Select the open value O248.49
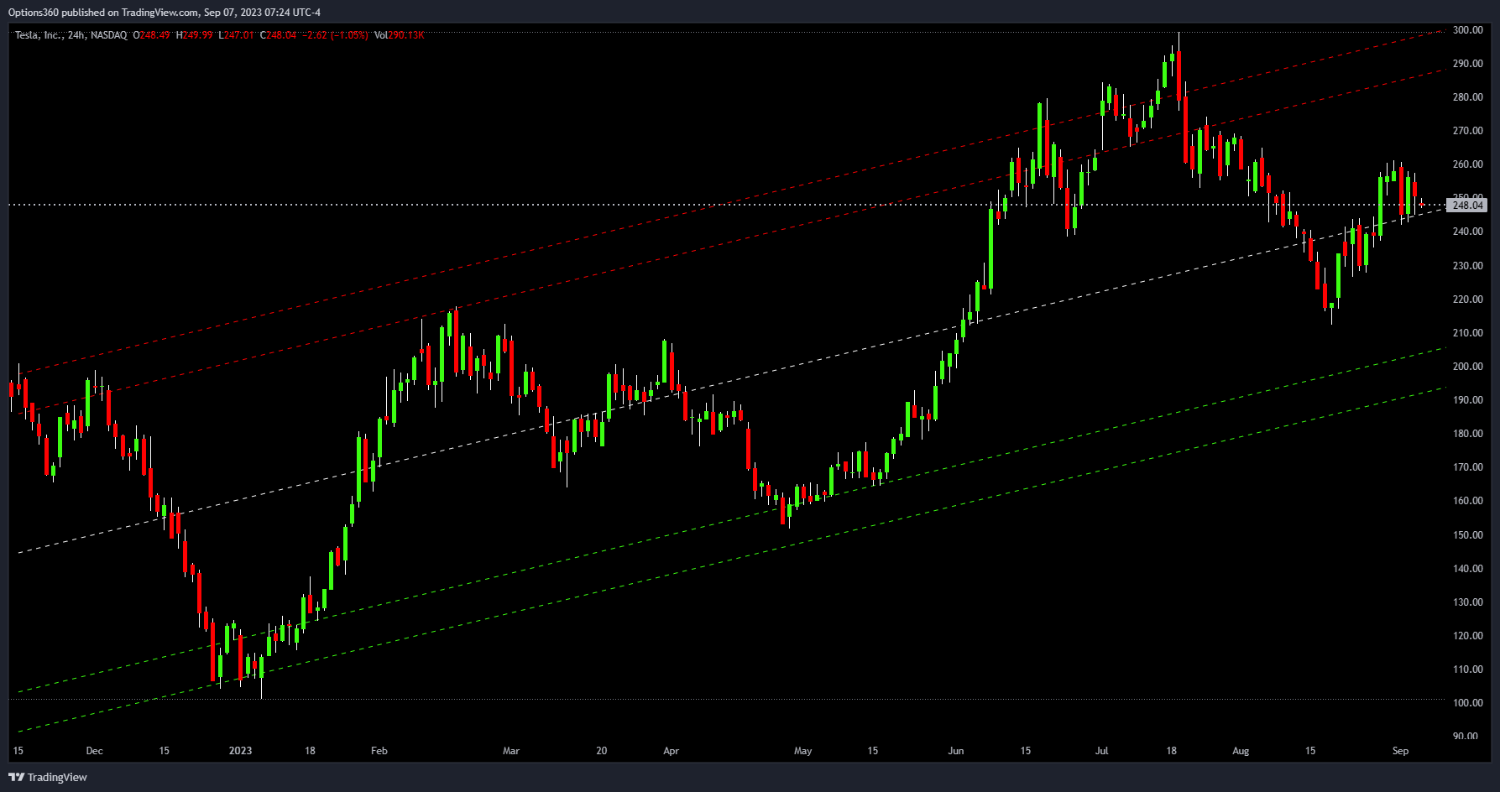This screenshot has width=1500, height=792. click(151, 35)
